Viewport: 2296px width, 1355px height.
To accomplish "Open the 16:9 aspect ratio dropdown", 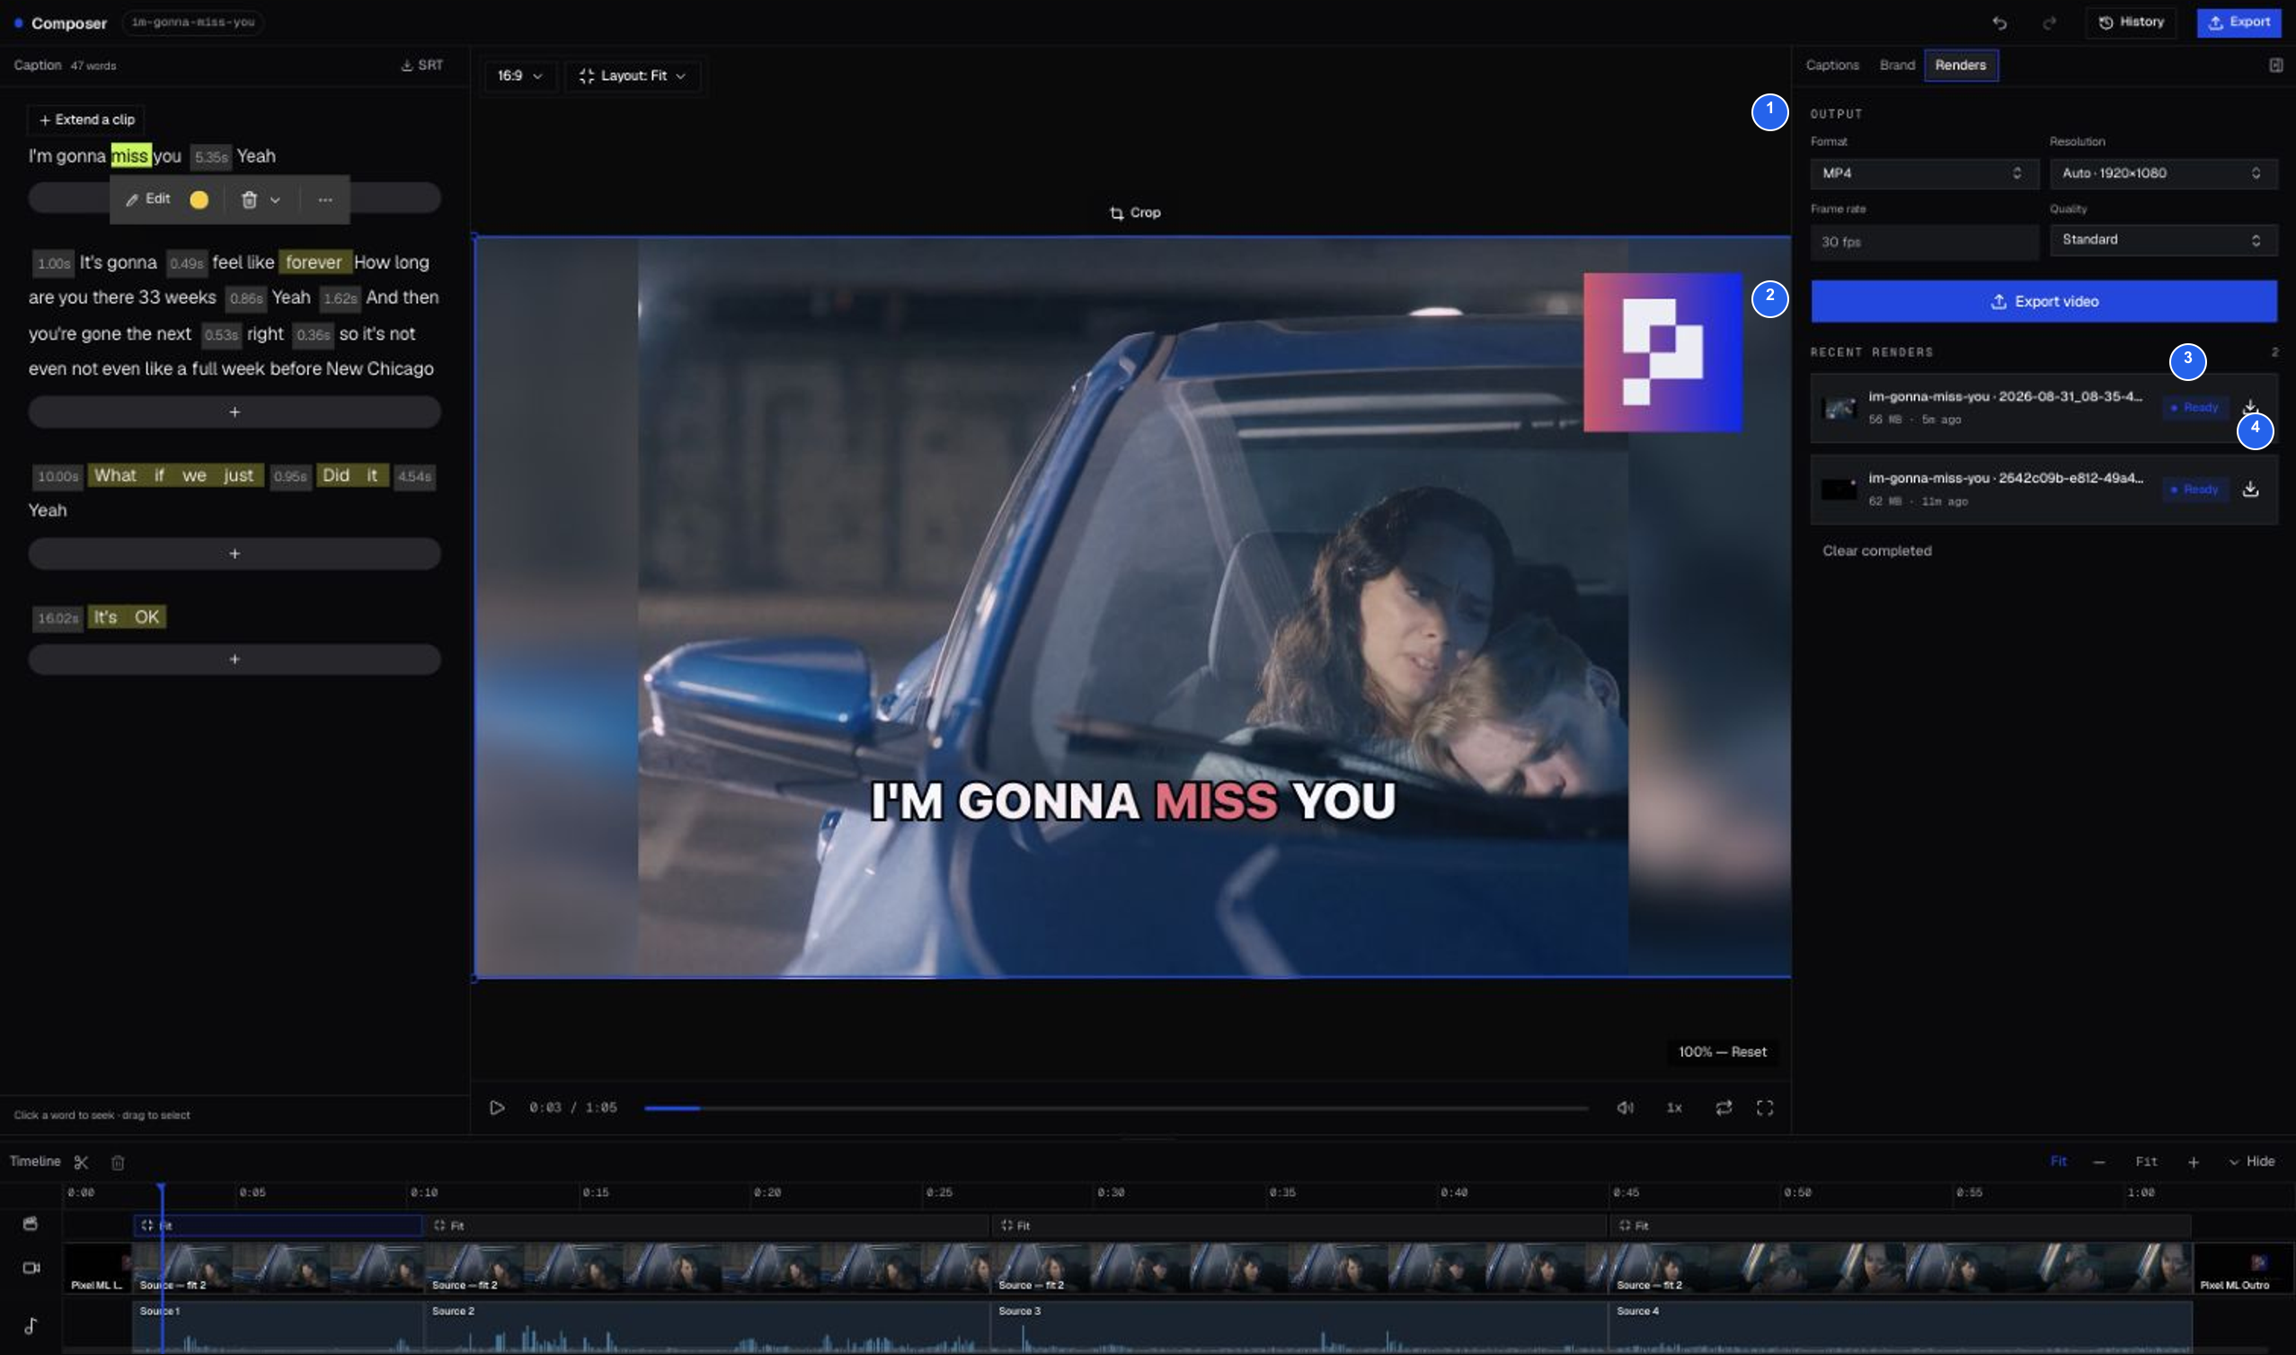I will tap(520, 75).
